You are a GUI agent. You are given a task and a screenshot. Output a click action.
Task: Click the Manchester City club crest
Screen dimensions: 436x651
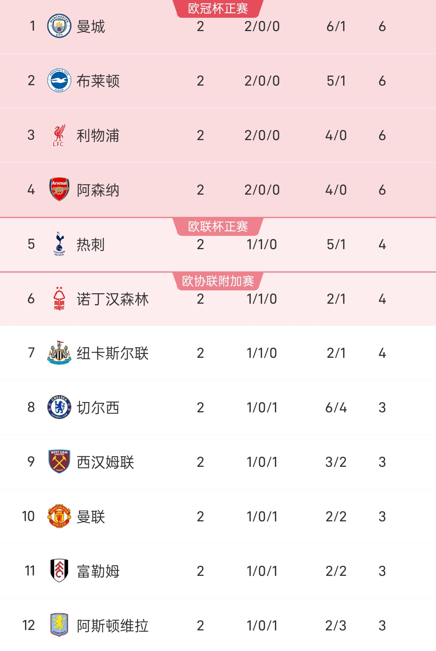[59, 26]
